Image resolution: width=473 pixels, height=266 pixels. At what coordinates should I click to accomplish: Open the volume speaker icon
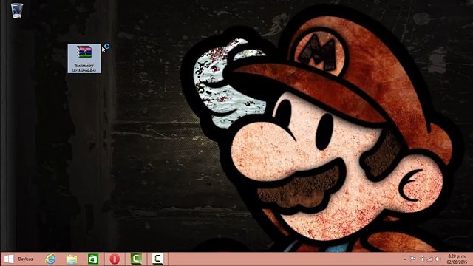click(438, 259)
